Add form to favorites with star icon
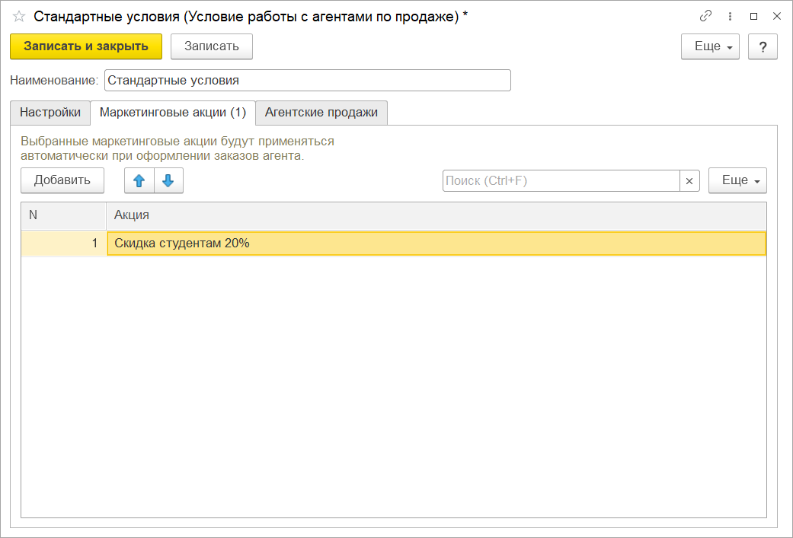The width and height of the screenshot is (793, 538). [19, 17]
